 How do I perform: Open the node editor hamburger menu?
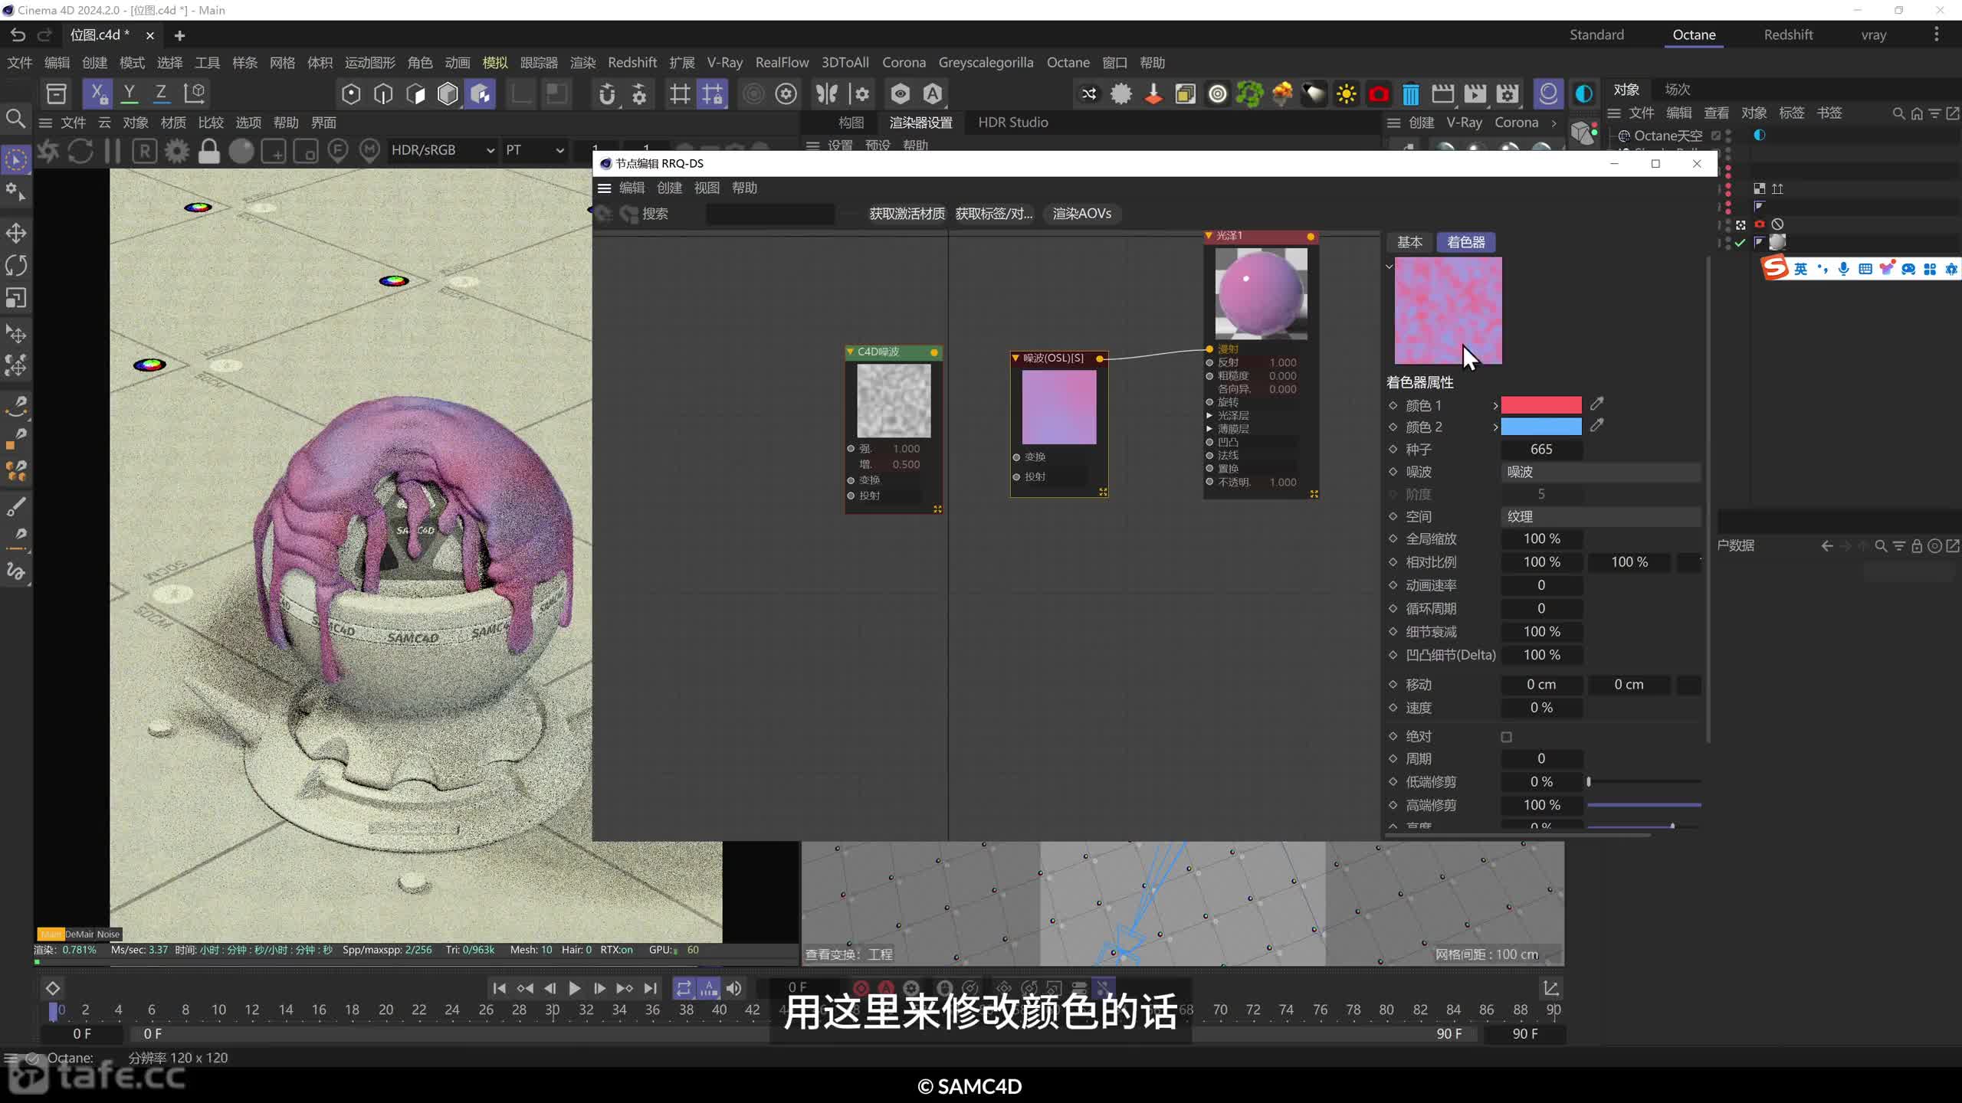tap(604, 188)
